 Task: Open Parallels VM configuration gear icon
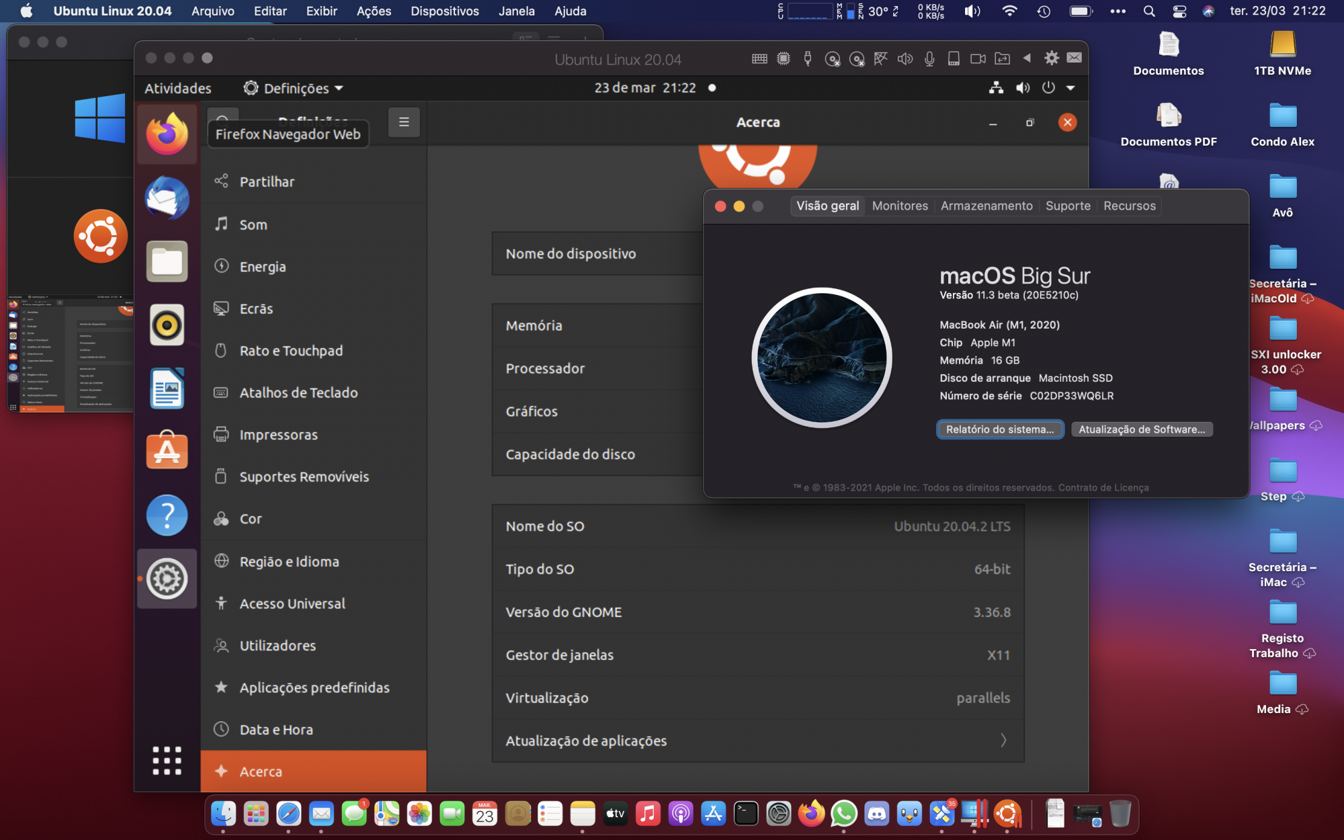coord(1051,58)
